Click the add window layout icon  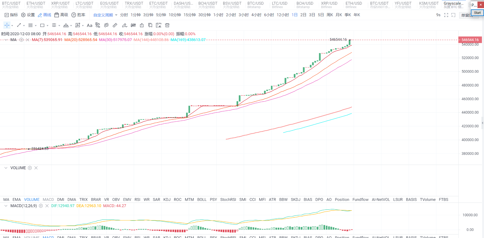coord(453,15)
